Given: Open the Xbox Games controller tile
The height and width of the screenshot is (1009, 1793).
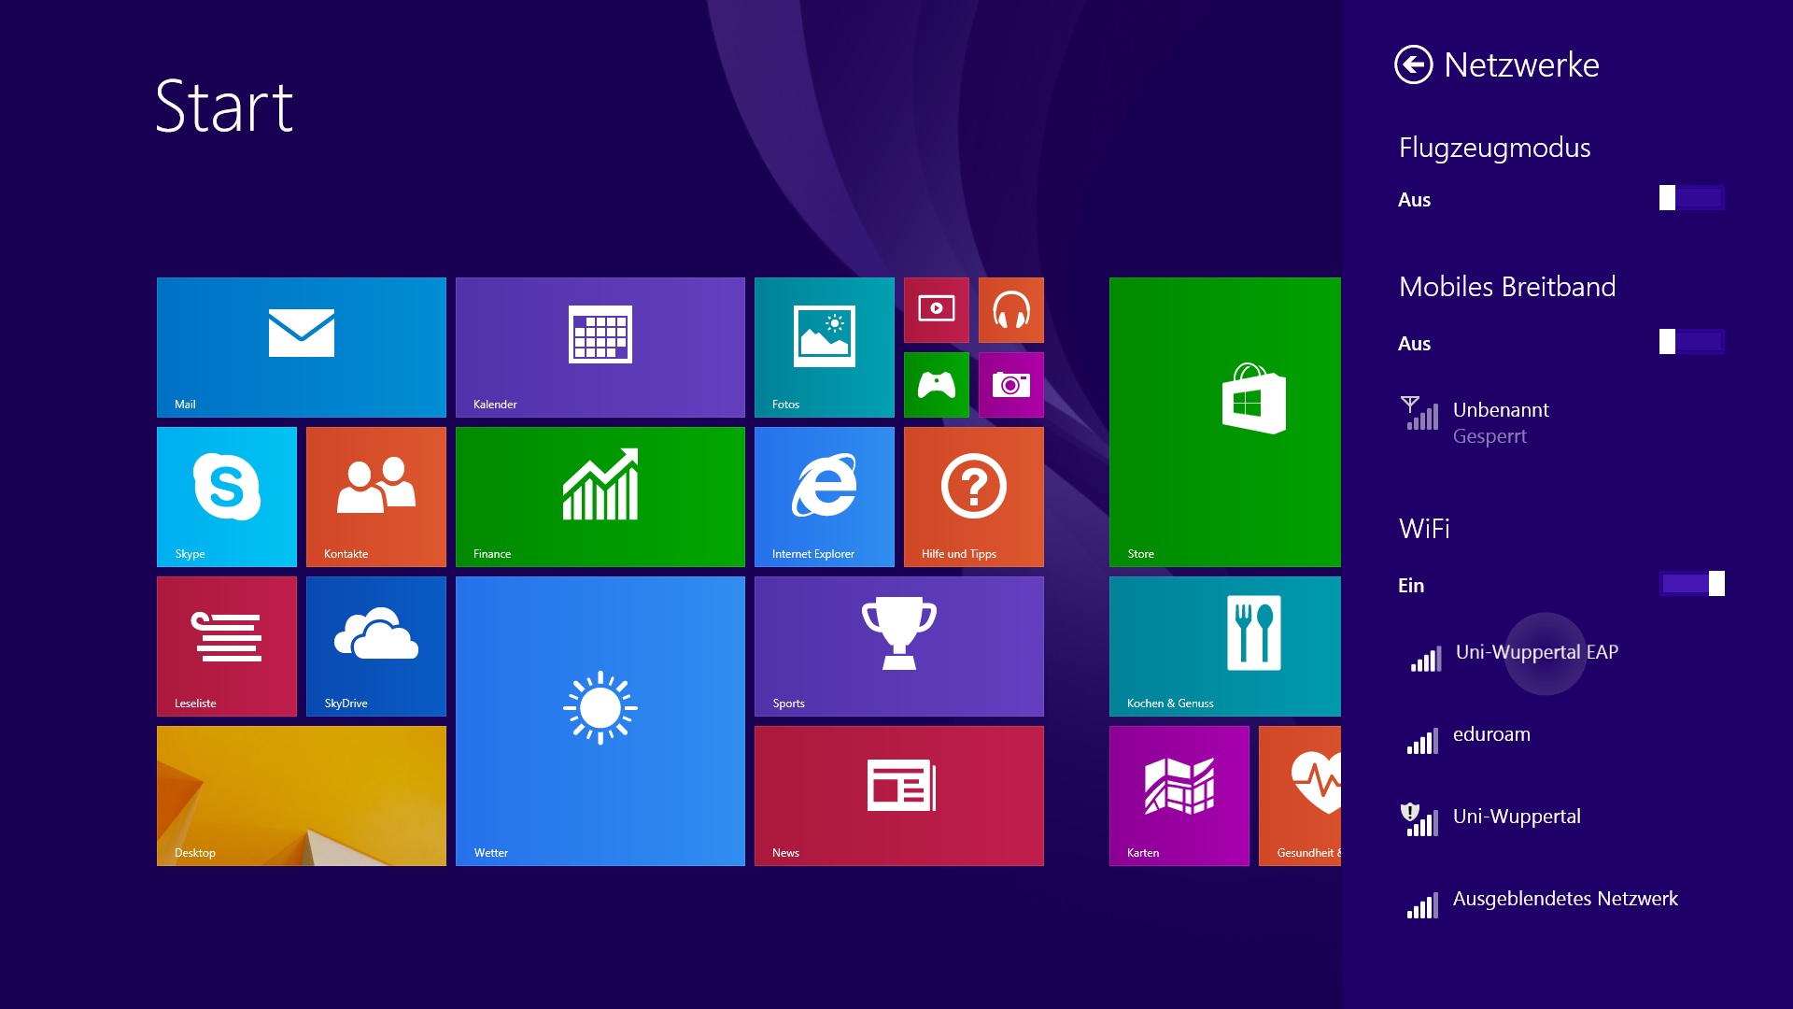Looking at the screenshot, I should (x=937, y=385).
